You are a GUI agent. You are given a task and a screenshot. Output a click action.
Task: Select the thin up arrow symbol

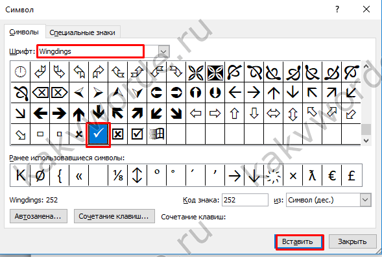click(x=273, y=93)
